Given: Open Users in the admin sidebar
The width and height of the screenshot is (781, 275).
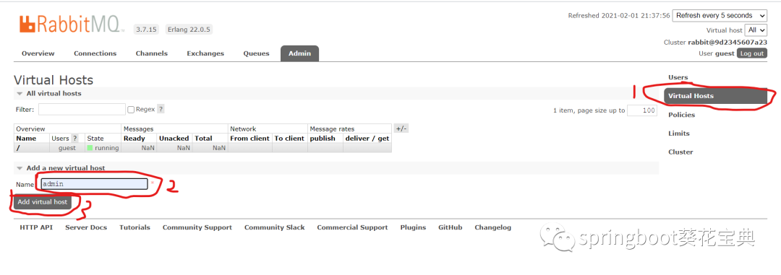Looking at the screenshot, I should point(678,77).
